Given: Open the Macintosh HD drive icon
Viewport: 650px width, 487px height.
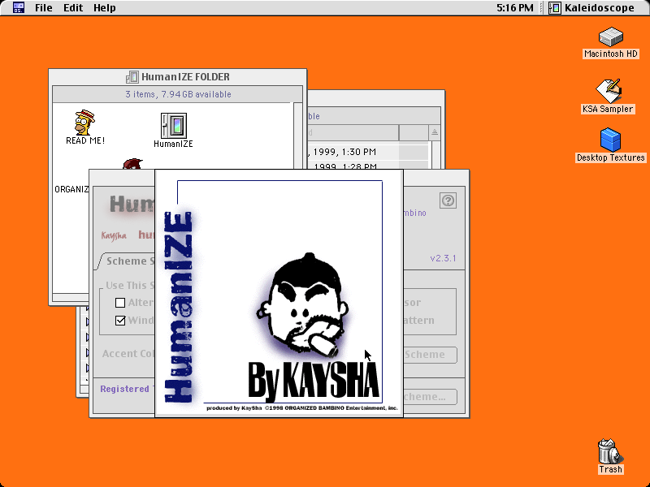Looking at the screenshot, I should coord(611,37).
